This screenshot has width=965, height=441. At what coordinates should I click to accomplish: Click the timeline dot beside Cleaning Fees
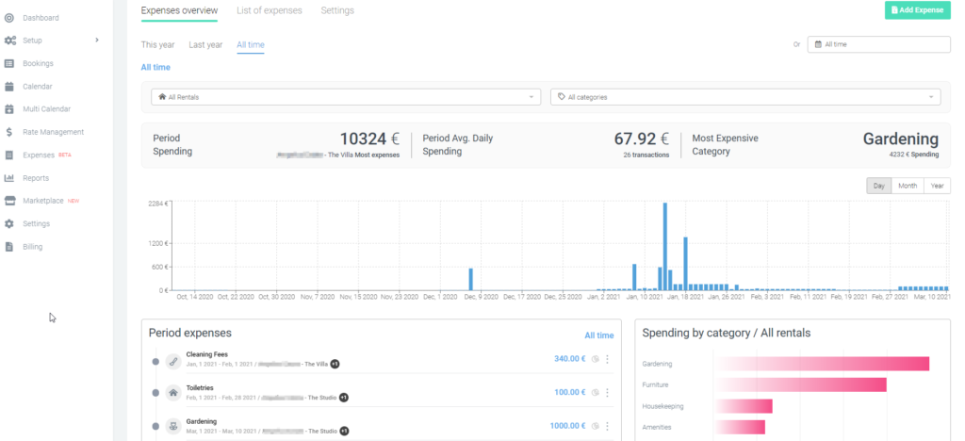(x=155, y=362)
